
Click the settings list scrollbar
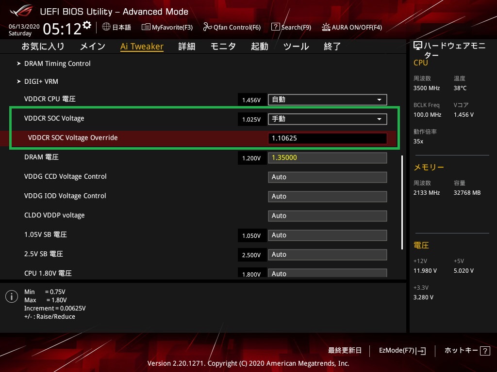pos(402,202)
